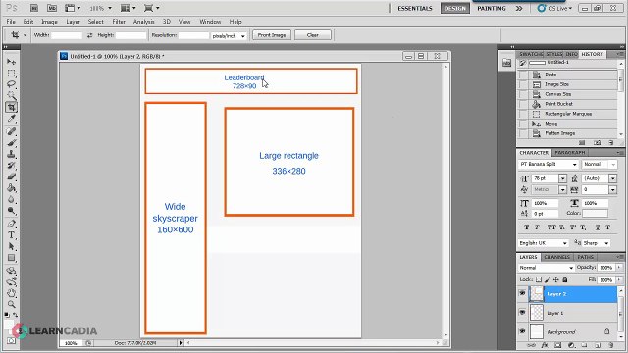Create new adjustment layer
628x353 pixels.
(571, 345)
